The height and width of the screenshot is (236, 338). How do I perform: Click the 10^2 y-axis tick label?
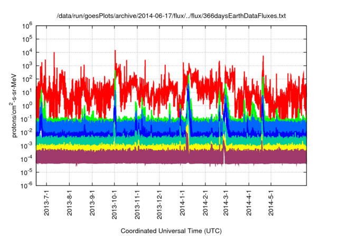click(x=27, y=79)
